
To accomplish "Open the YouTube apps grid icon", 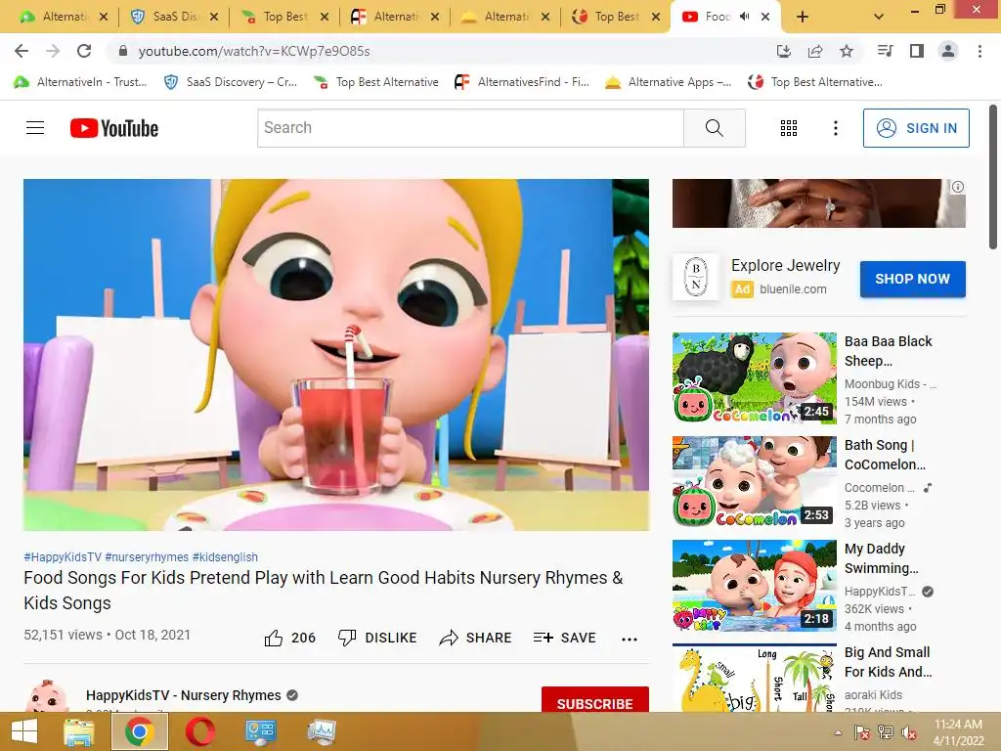I will click(789, 128).
